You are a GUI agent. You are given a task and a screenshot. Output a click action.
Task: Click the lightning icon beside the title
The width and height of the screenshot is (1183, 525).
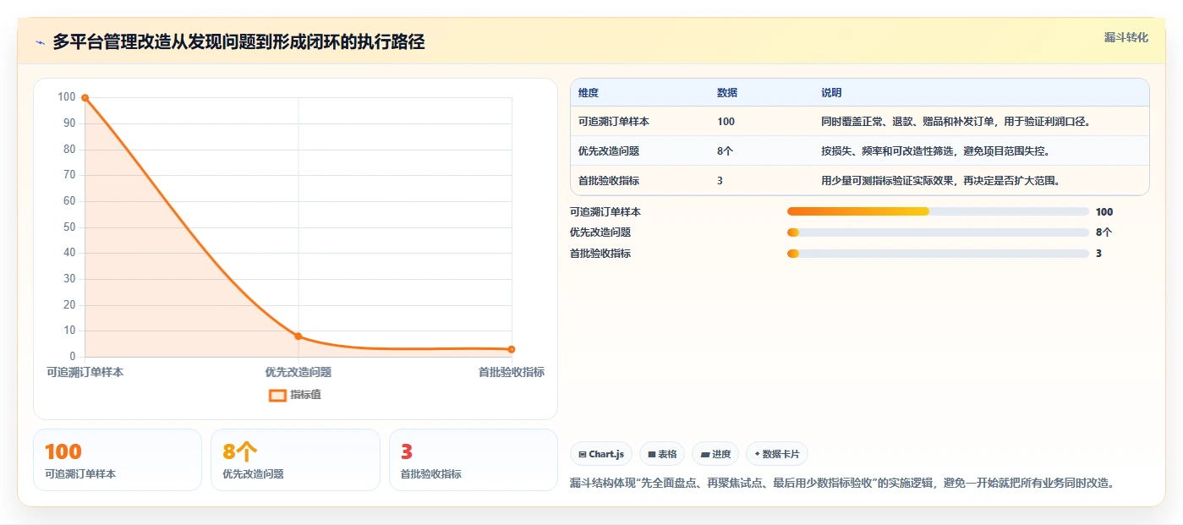[41, 42]
